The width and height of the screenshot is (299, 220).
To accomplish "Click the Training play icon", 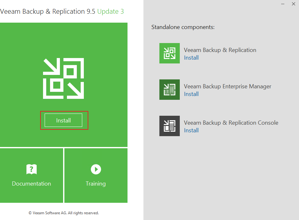I will coord(96,169).
